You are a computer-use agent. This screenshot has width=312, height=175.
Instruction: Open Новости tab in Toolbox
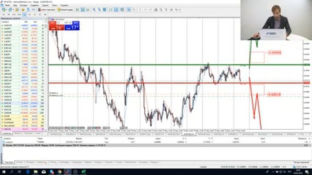[x=41, y=162]
